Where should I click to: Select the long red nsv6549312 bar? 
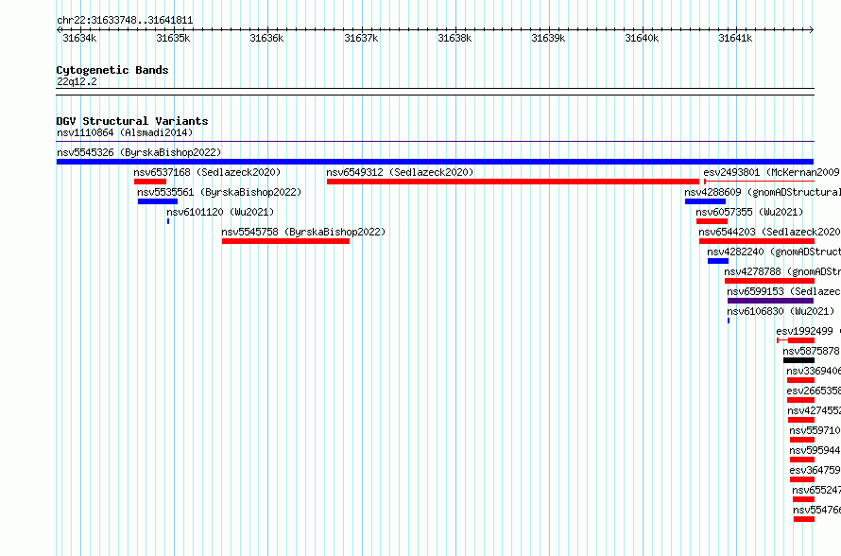pos(513,182)
